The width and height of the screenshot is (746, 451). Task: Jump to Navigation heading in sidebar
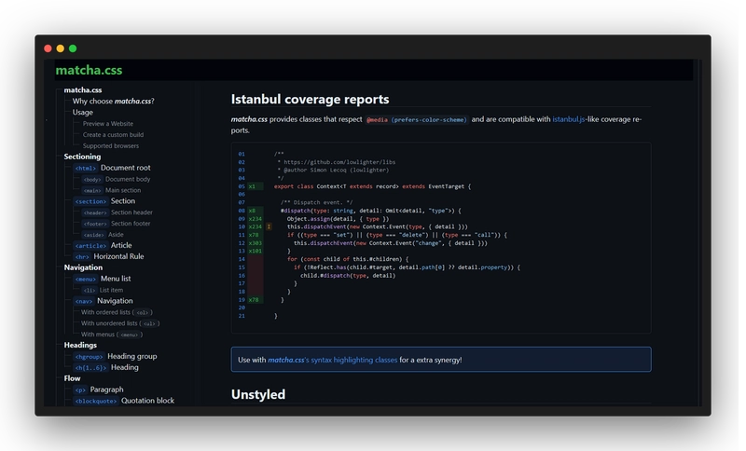tap(83, 267)
